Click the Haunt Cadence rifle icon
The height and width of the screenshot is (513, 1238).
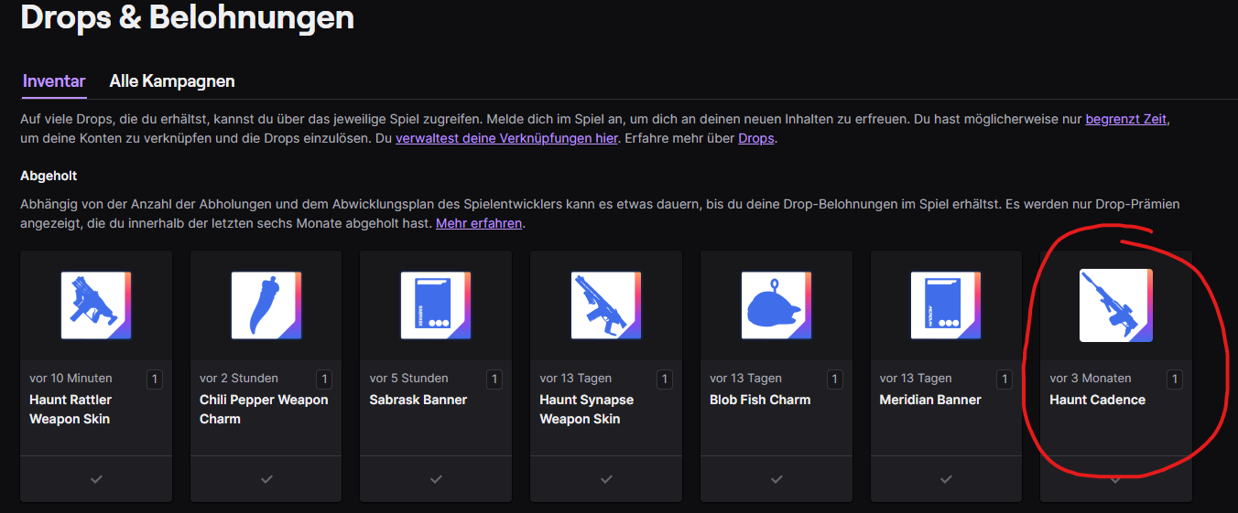pyautogui.click(x=1115, y=305)
